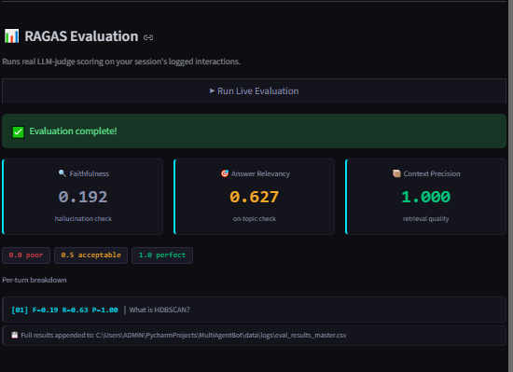Click the play triangle in Run Live Evaluation

click(x=212, y=90)
